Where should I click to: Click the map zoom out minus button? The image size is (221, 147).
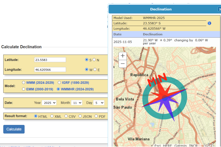pos(123,63)
